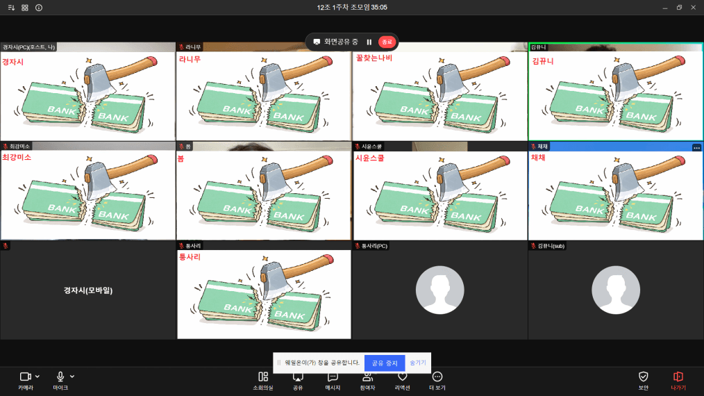Toggle the 카메라 camera button

tap(26, 380)
